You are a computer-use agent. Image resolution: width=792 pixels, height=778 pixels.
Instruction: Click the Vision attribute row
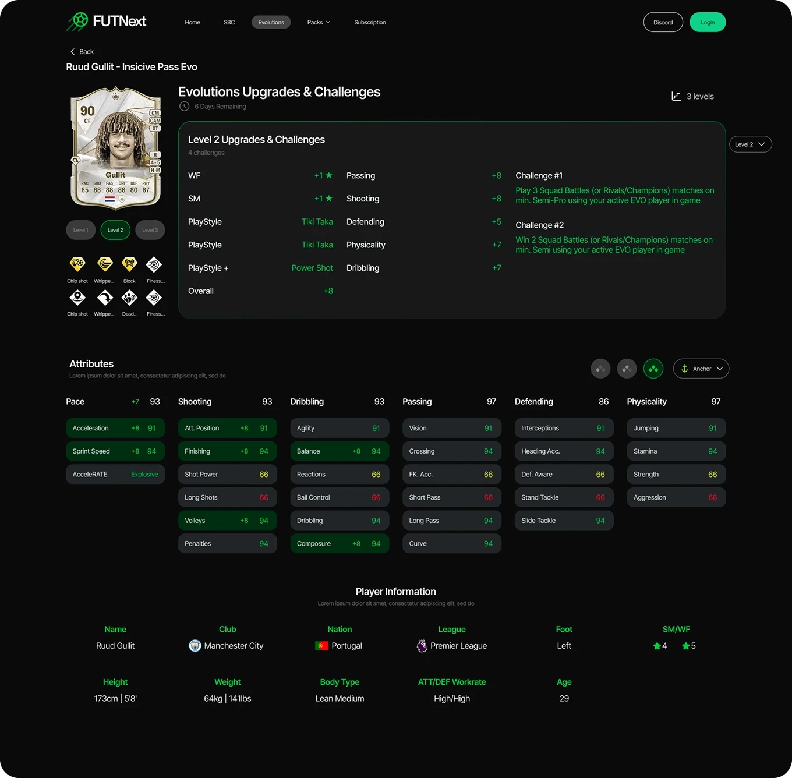tap(452, 428)
